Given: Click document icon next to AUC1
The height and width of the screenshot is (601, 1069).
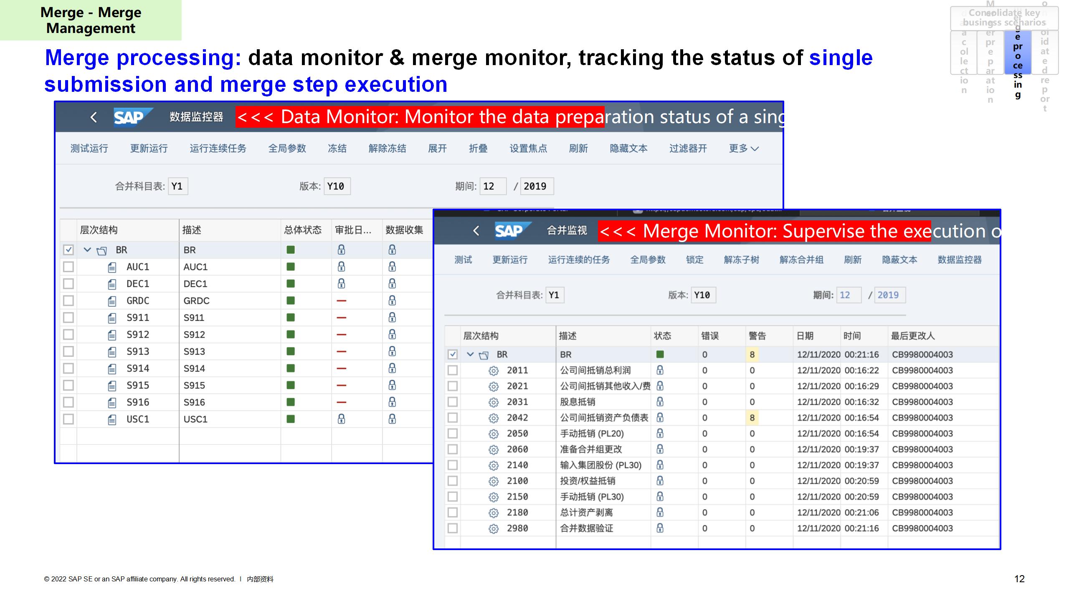Looking at the screenshot, I should [x=112, y=267].
